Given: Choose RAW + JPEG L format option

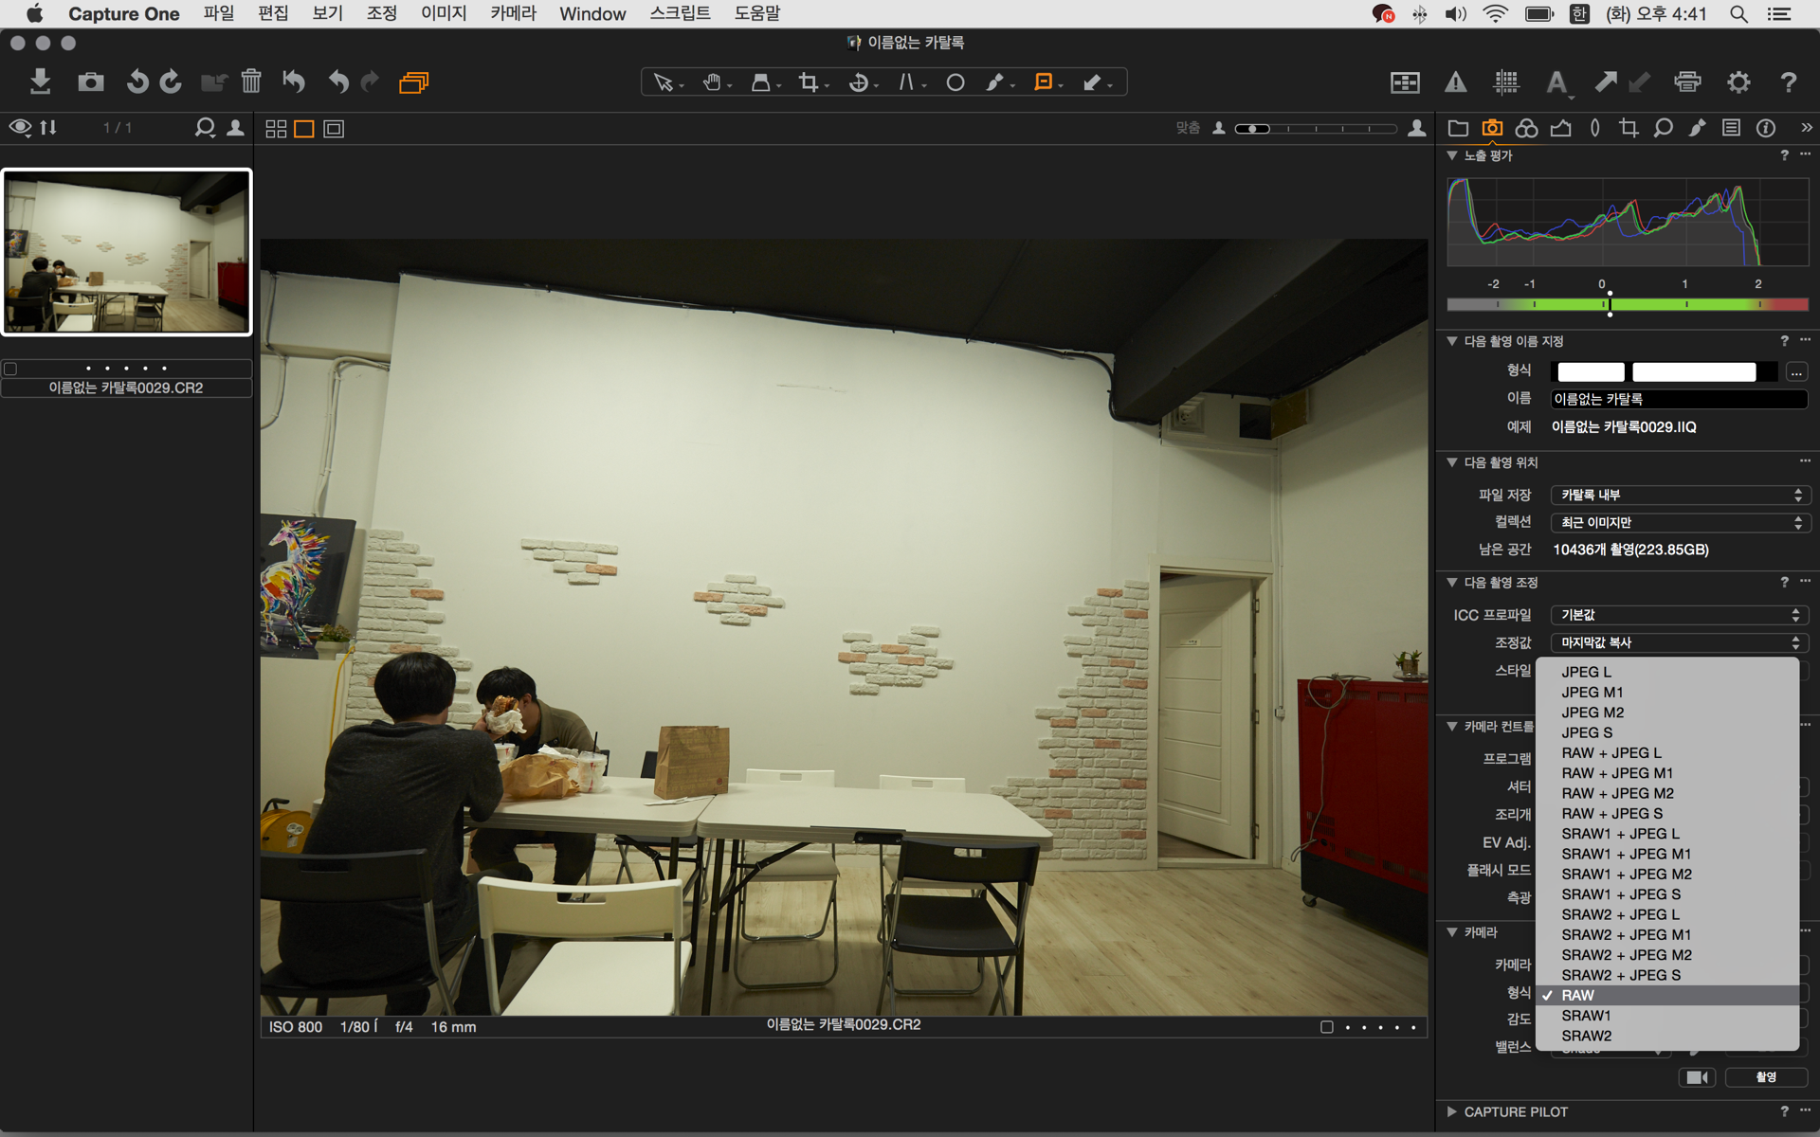Looking at the screenshot, I should coord(1611,752).
